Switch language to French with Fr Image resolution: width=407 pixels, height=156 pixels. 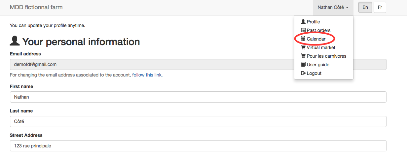[380, 7]
